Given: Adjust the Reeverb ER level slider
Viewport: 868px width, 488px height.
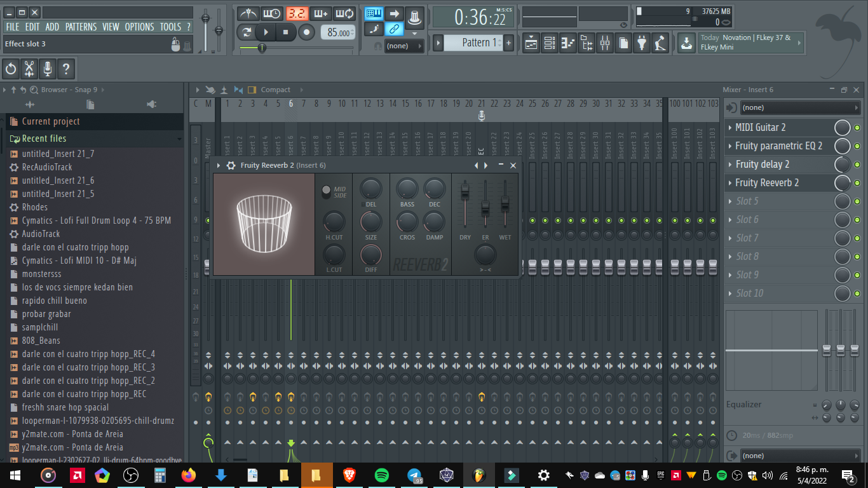Looking at the screenshot, I should coord(485,207).
